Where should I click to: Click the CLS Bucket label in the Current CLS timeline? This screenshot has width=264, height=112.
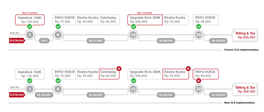click(17, 41)
